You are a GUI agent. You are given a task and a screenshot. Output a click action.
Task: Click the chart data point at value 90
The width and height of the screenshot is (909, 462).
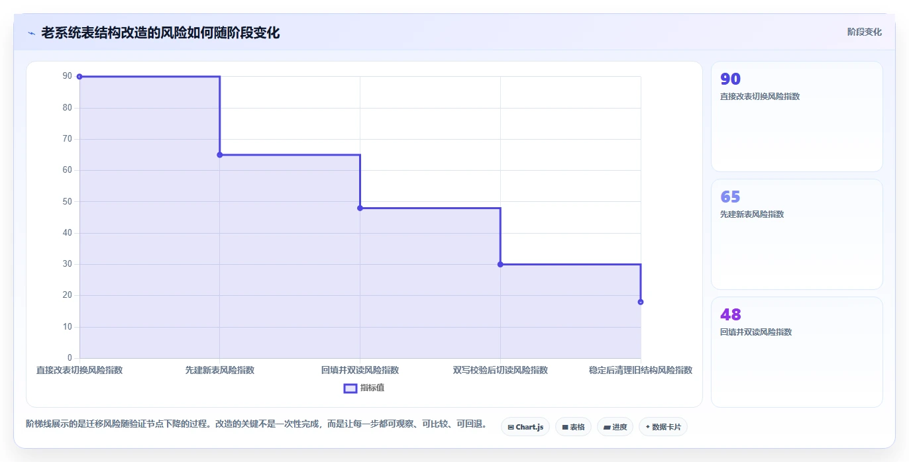80,77
